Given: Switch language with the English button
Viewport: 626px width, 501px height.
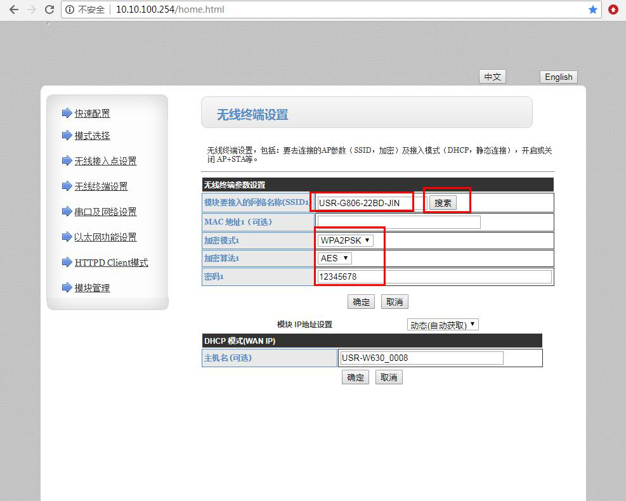Looking at the screenshot, I should tap(558, 77).
